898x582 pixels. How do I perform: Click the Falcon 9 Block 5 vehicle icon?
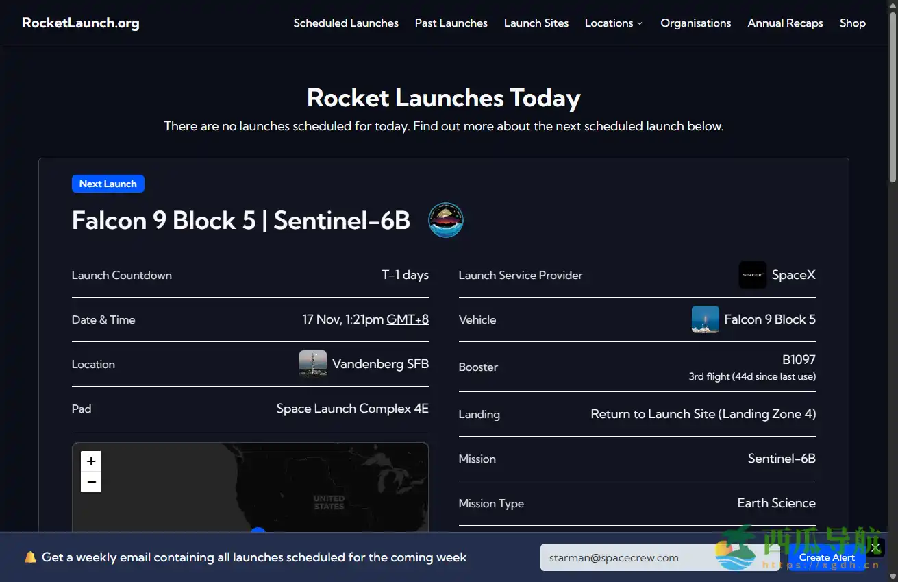(705, 319)
